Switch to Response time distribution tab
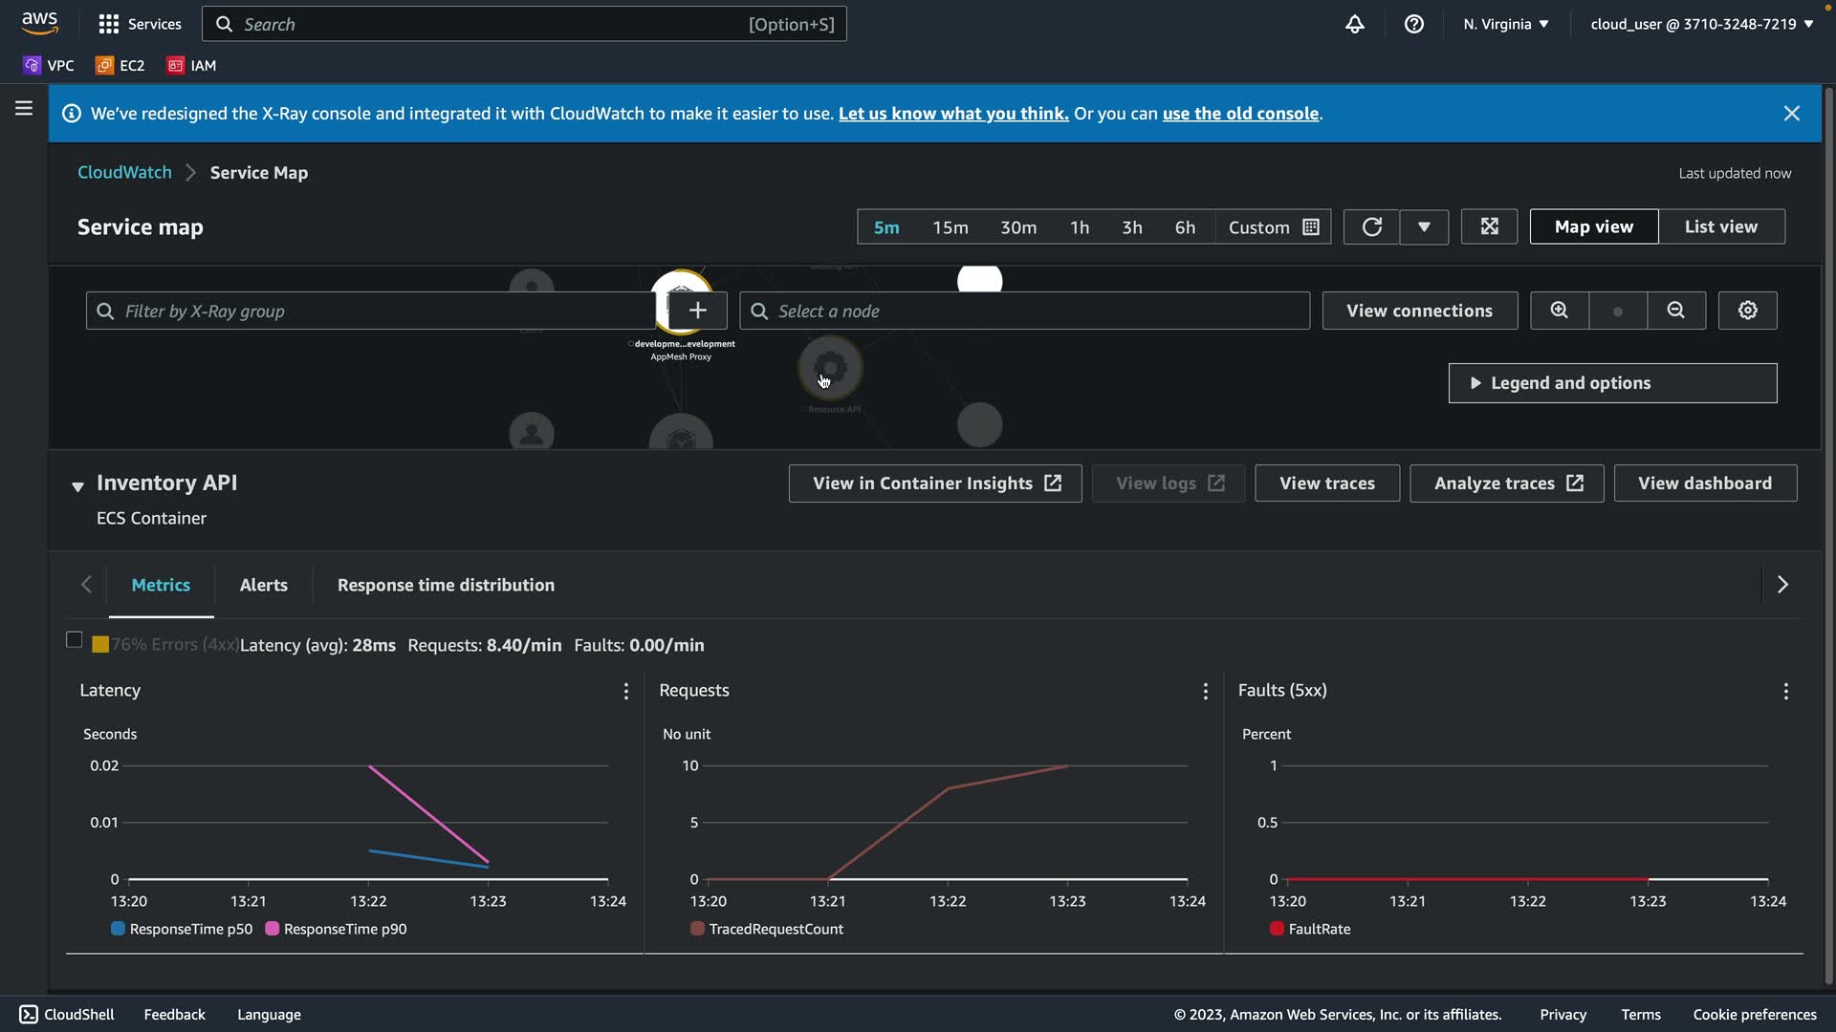This screenshot has height=1032, width=1836. (x=446, y=585)
